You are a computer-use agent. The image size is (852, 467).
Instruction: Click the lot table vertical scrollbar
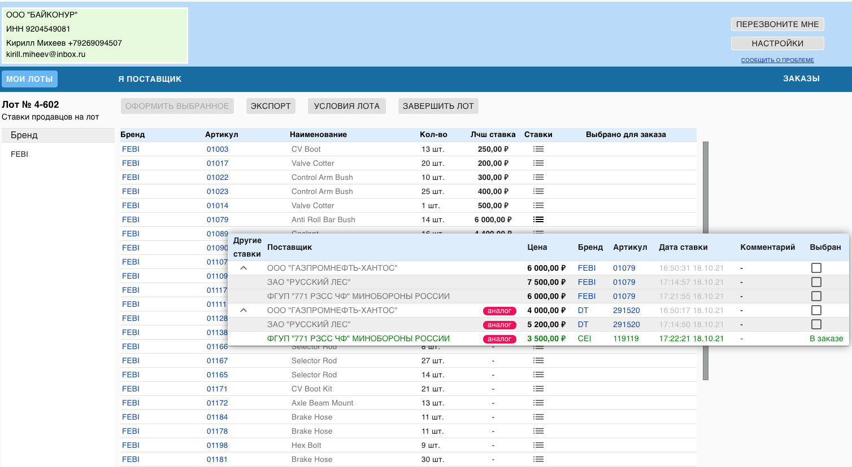[705, 261]
